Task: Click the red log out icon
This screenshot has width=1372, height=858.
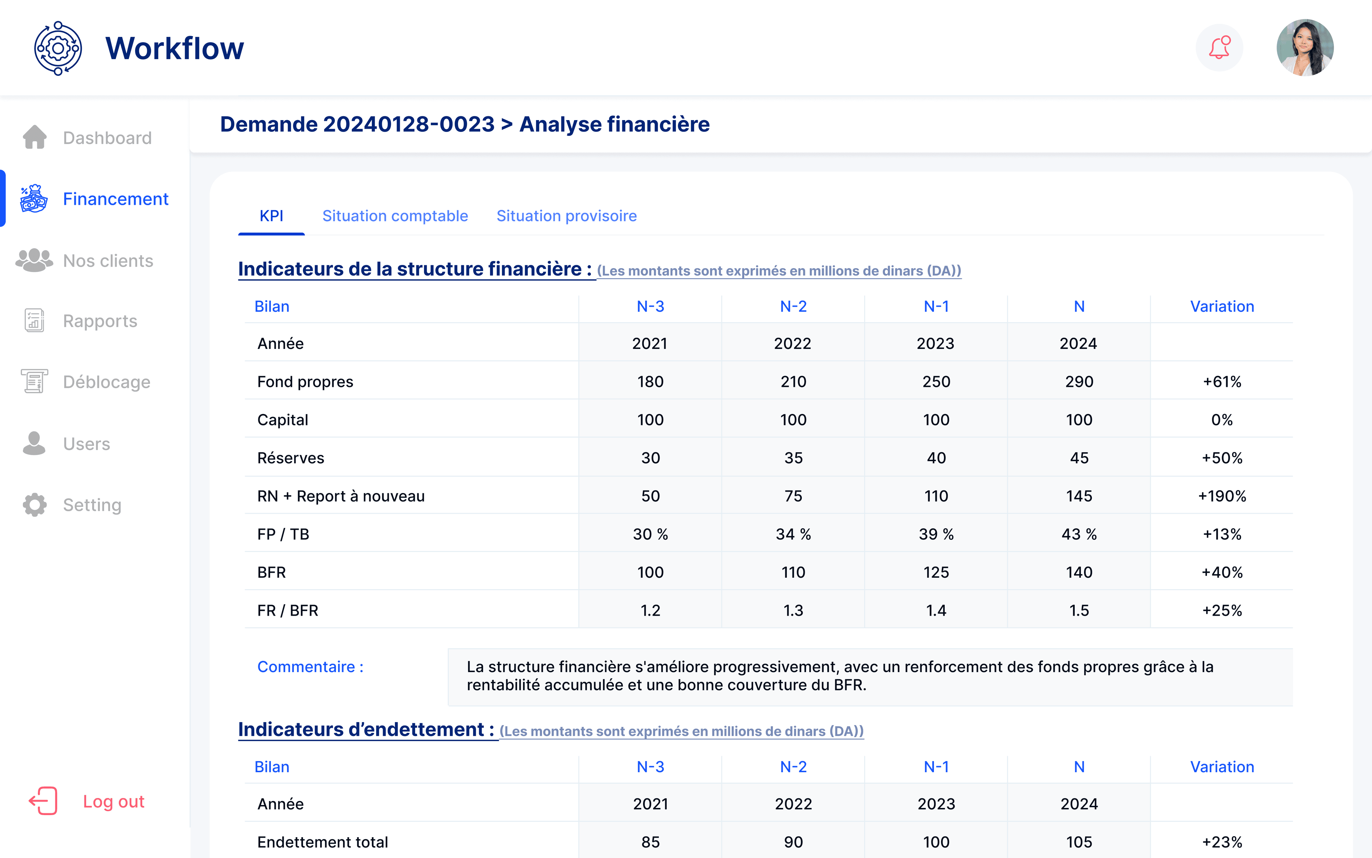Action: point(43,801)
